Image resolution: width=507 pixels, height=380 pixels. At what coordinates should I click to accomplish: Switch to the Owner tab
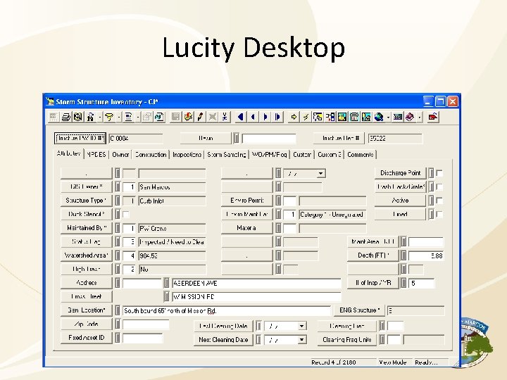coord(120,154)
